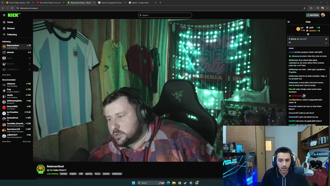Image resolution: width=330 pixels, height=186 pixels.
Task: Open browser extensions puzzle icon
Action: [x=311, y=8]
